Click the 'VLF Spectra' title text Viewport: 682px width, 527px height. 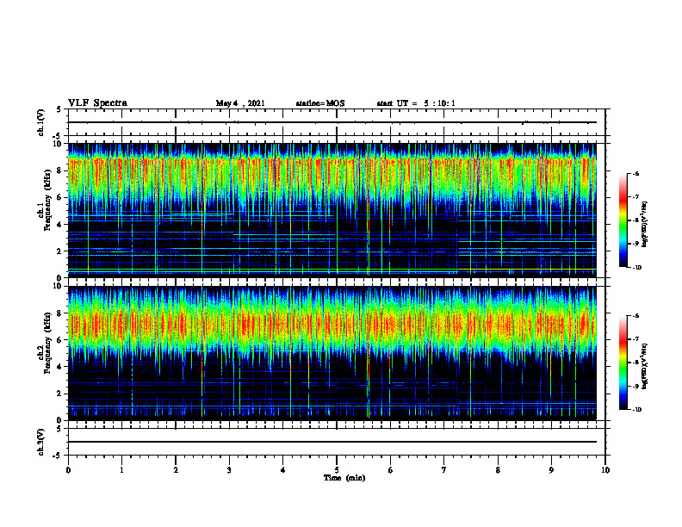click(x=97, y=103)
